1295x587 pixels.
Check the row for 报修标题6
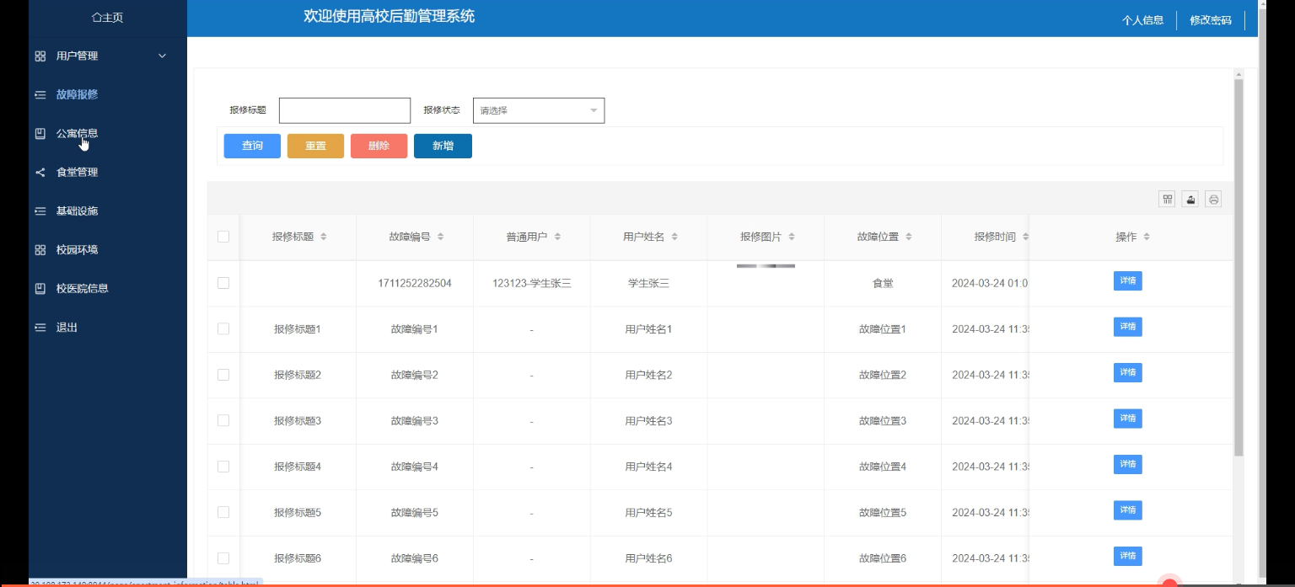point(223,558)
